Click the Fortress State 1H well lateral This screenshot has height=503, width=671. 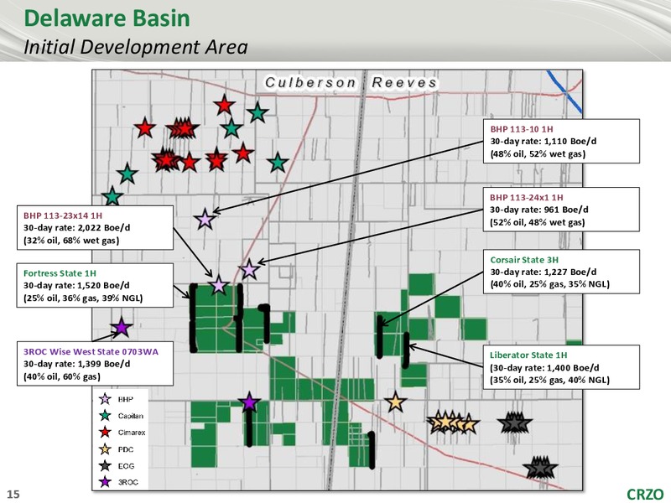pos(194,318)
